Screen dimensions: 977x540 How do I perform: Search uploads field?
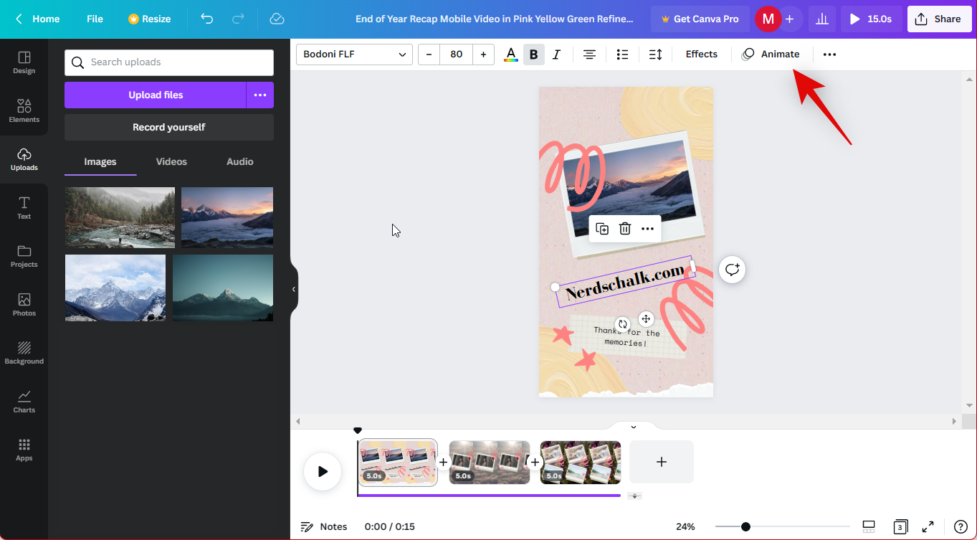(x=169, y=62)
